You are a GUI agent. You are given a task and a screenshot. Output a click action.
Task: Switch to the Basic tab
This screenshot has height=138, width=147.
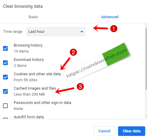pos(33,17)
